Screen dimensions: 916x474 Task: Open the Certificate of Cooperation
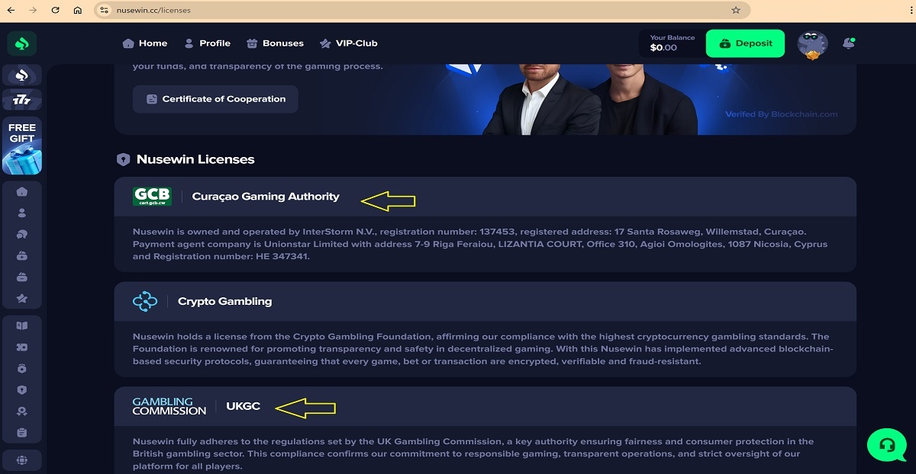(x=215, y=99)
